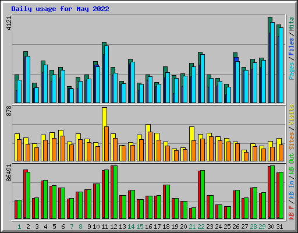298x233 pixels.
Task: Click day 31 on the x-axis
Action: (x=279, y=227)
